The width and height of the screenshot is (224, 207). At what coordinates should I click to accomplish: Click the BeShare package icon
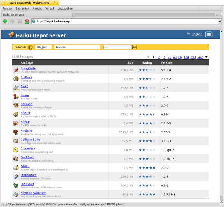(x=16, y=132)
